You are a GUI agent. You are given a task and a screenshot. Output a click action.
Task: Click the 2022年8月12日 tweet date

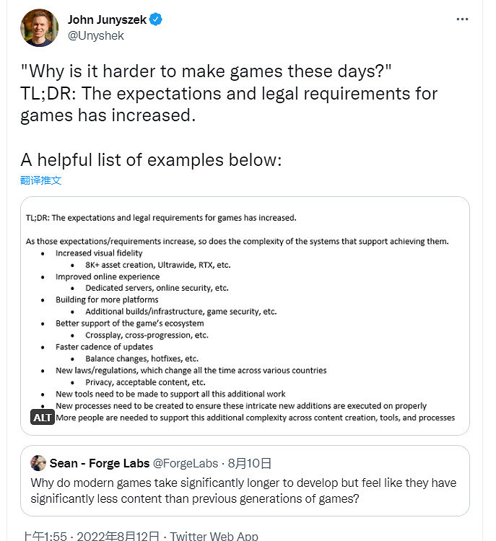coord(117,537)
